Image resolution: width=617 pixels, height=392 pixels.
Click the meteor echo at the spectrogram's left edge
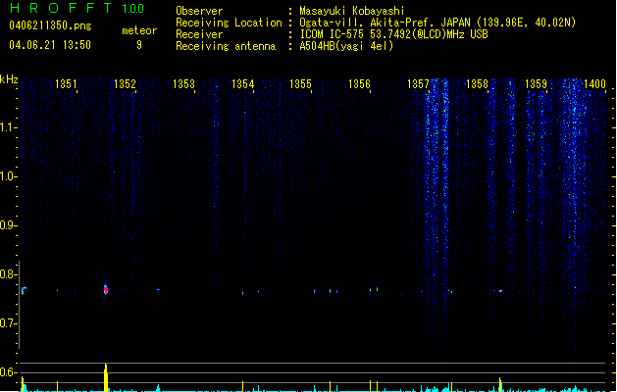click(x=24, y=290)
